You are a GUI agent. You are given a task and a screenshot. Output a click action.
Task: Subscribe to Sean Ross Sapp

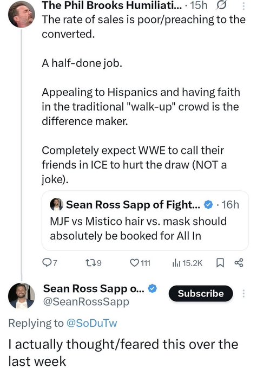201,293
